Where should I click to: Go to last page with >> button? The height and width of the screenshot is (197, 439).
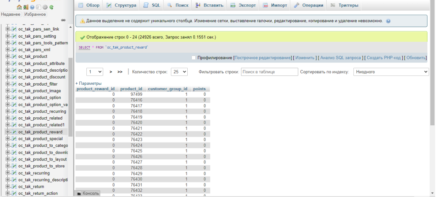point(120,72)
